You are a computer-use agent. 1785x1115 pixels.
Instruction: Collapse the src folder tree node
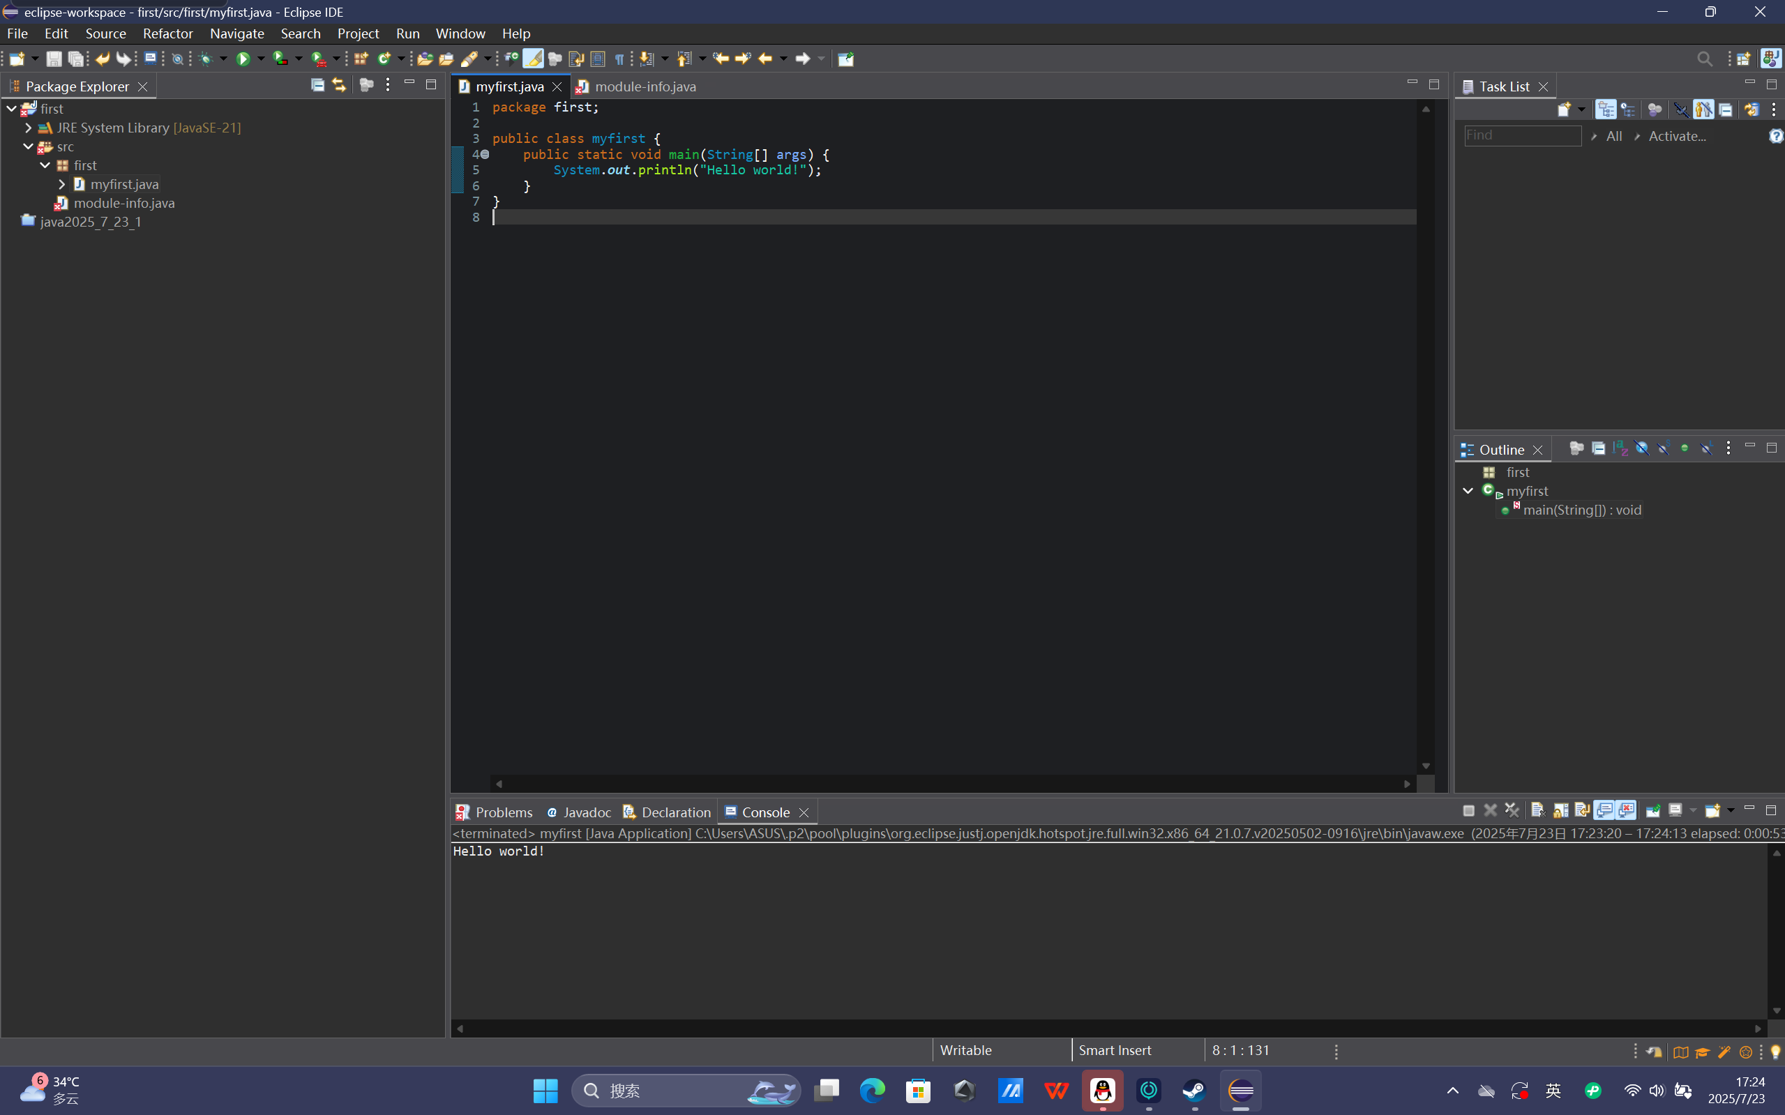[x=28, y=146]
